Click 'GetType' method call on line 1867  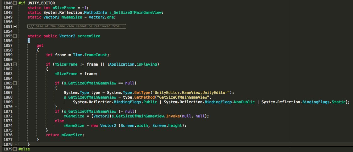coord(142,93)
